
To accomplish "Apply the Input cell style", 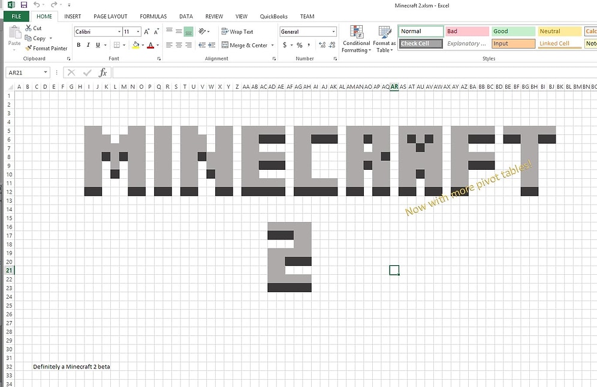I will point(514,43).
